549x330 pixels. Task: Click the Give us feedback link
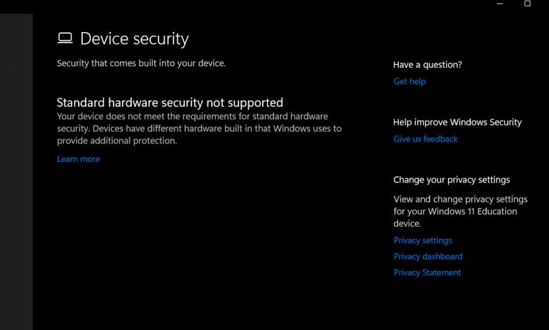(425, 139)
